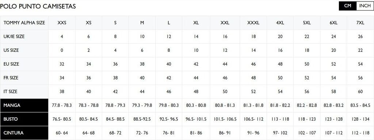Click the IT SIZE row label
Viewport: 374px width, 140px height.
click(x=24, y=92)
